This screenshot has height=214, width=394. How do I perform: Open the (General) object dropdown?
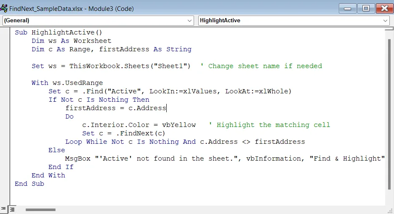point(98,20)
